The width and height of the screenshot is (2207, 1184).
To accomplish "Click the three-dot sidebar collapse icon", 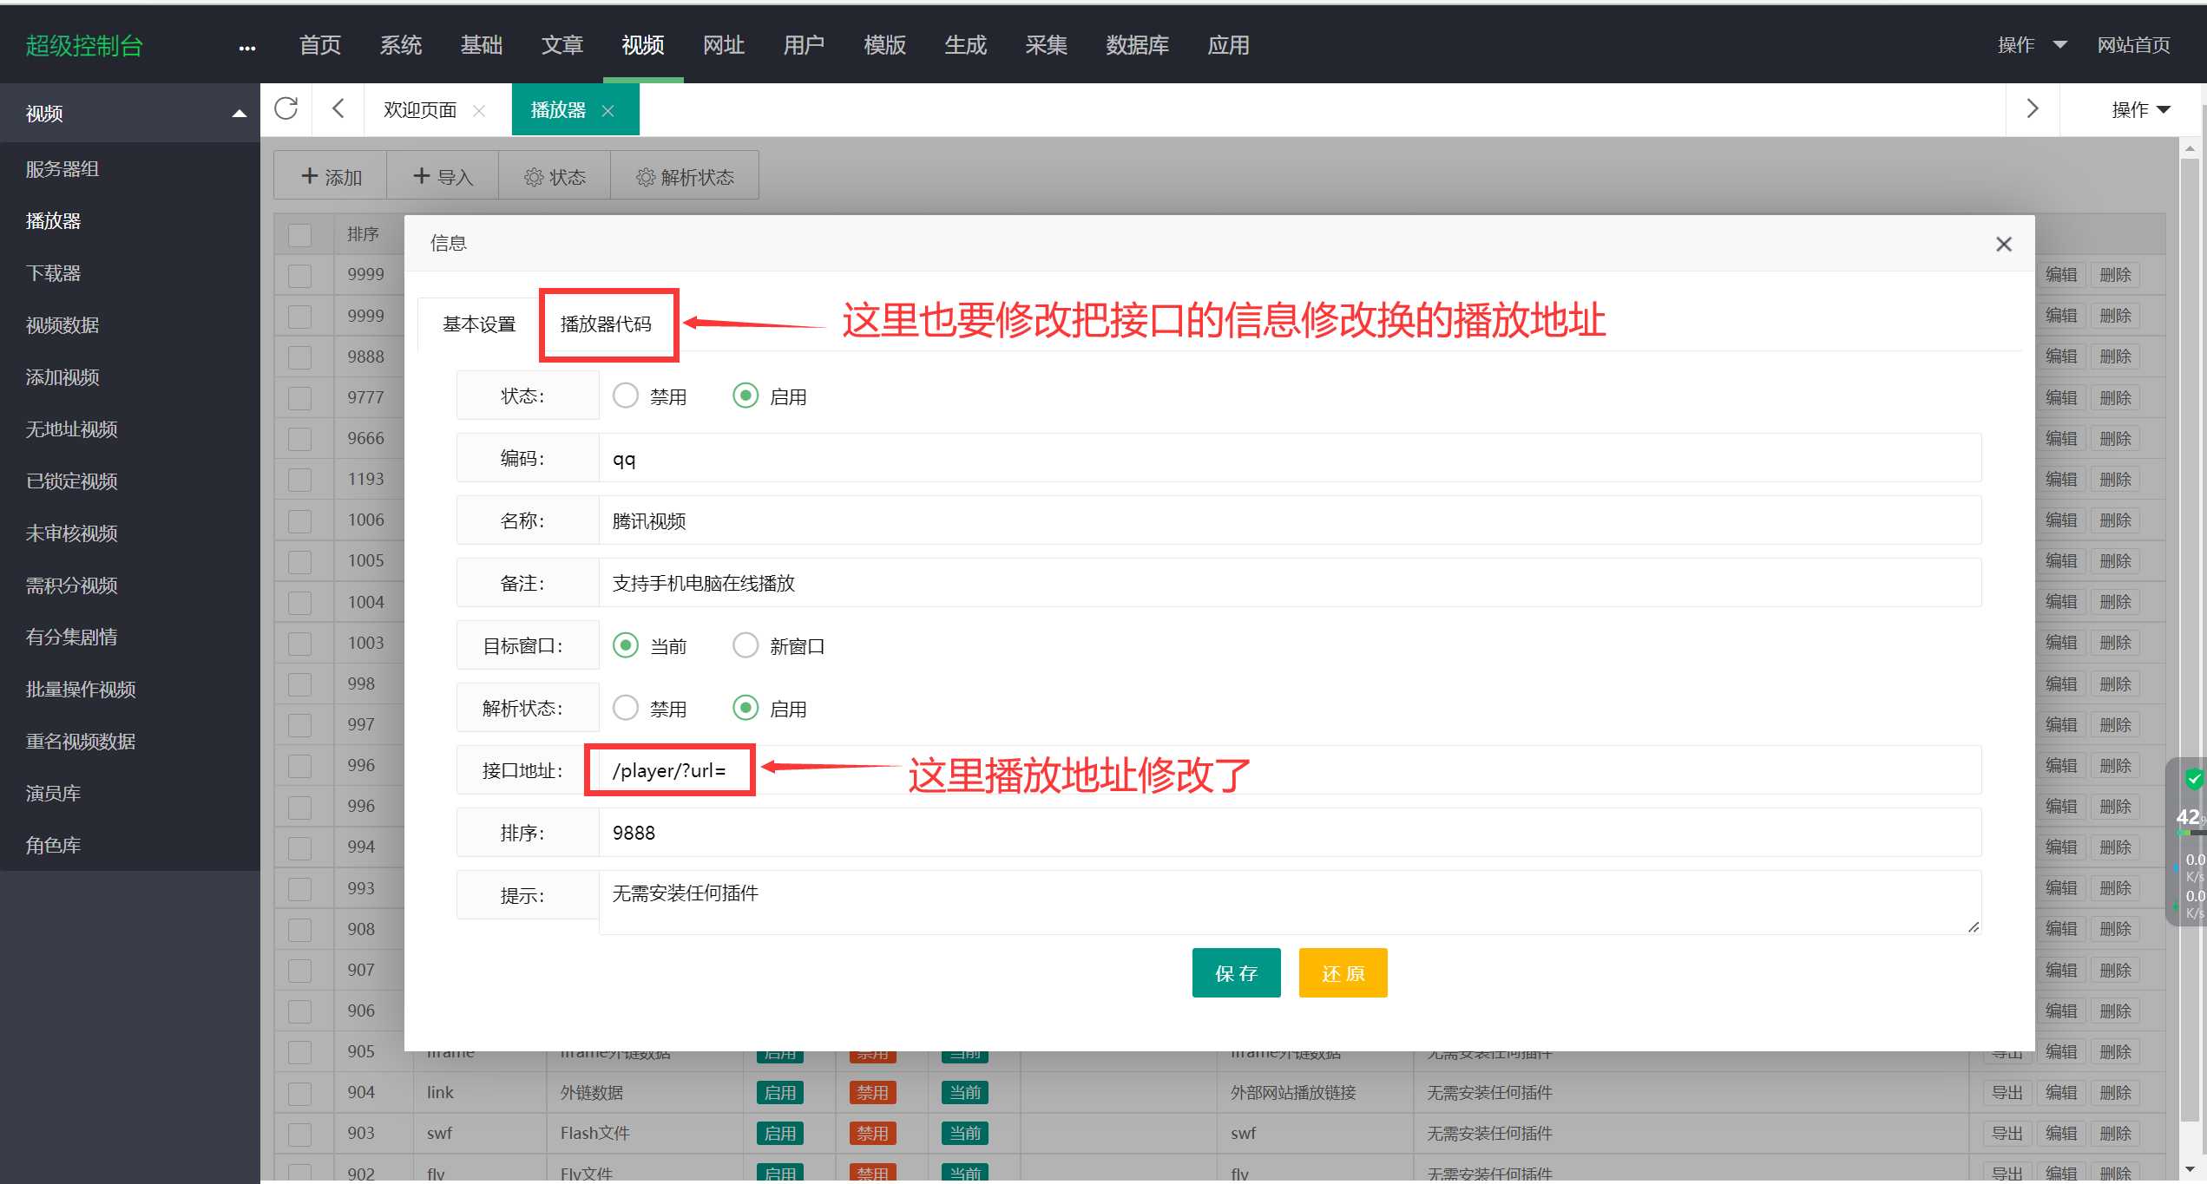I will coord(247,48).
